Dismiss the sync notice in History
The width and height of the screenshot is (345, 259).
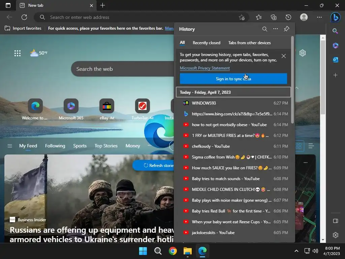tap(284, 56)
